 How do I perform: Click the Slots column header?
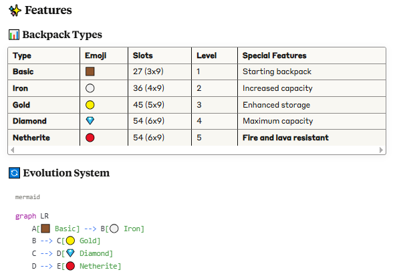coord(143,55)
